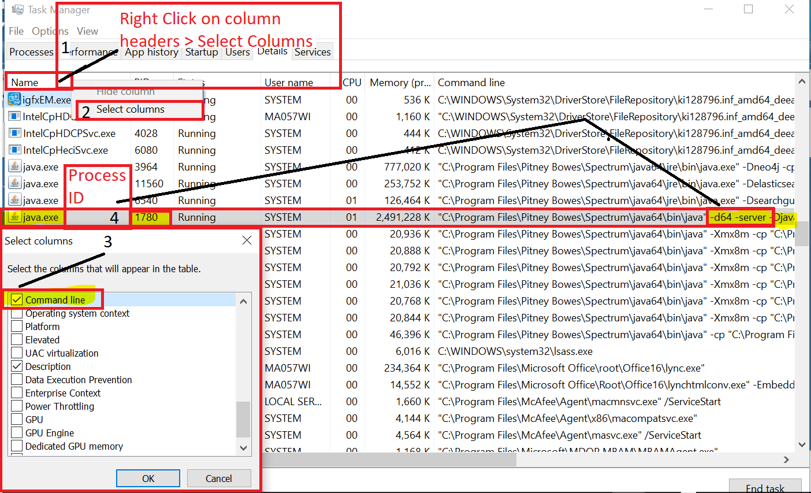Click the java.exe icon on the PID 1780 row

pyautogui.click(x=16, y=217)
